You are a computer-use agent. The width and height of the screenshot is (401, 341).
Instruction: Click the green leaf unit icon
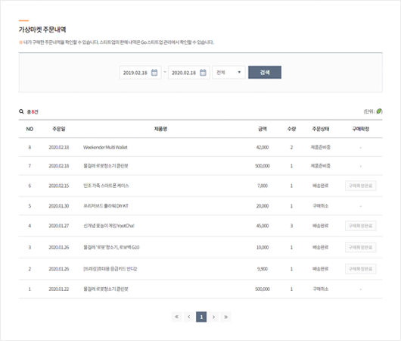coord(379,111)
